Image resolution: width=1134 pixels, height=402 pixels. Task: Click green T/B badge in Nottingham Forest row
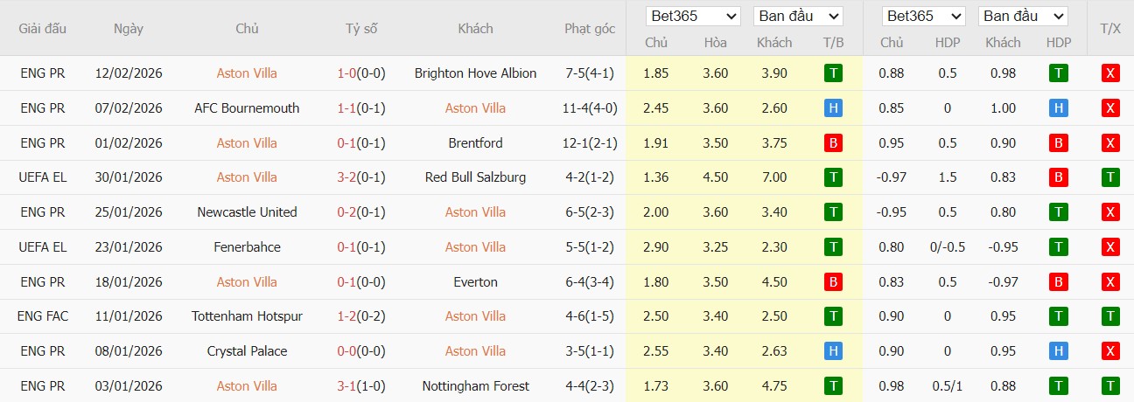(833, 386)
